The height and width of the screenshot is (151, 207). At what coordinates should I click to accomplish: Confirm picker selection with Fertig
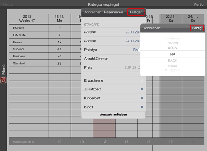197,28
